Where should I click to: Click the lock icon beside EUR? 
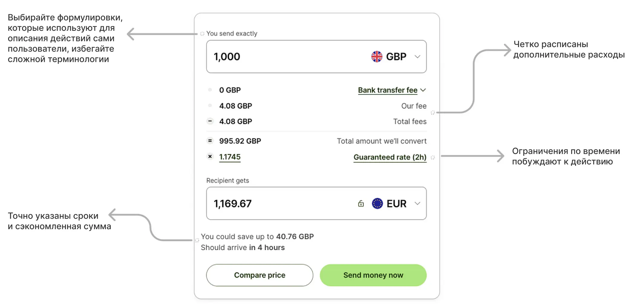(x=361, y=204)
